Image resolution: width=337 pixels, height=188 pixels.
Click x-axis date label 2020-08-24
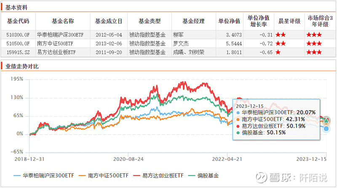[128, 159]
